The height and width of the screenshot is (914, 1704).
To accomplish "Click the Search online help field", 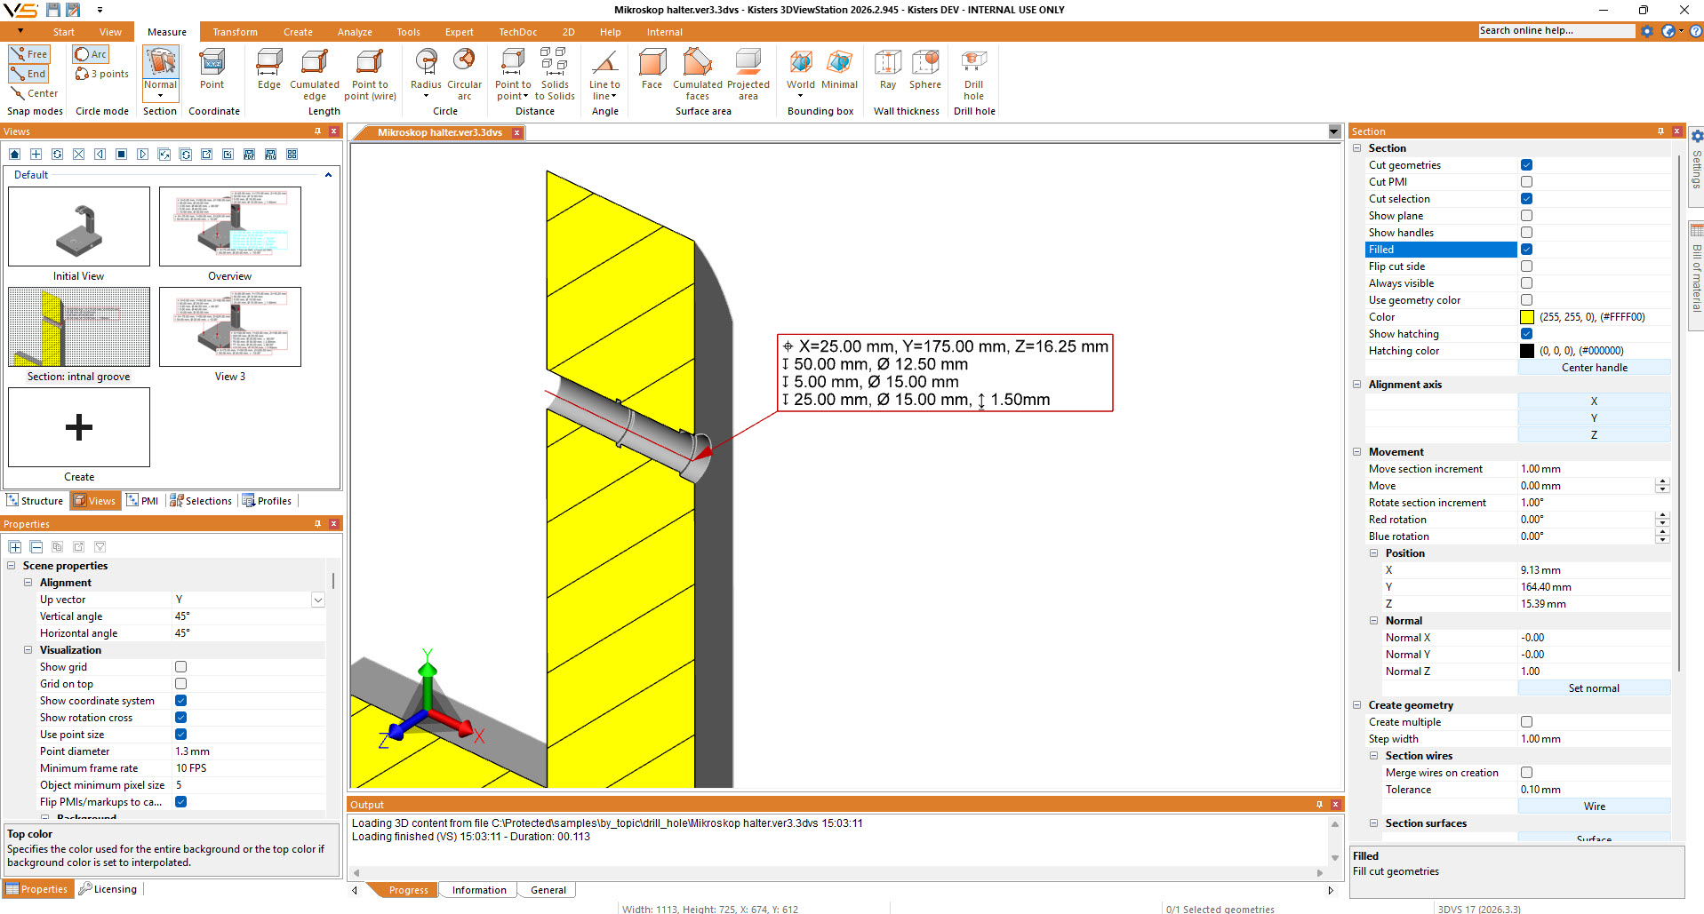I will click(x=1556, y=31).
